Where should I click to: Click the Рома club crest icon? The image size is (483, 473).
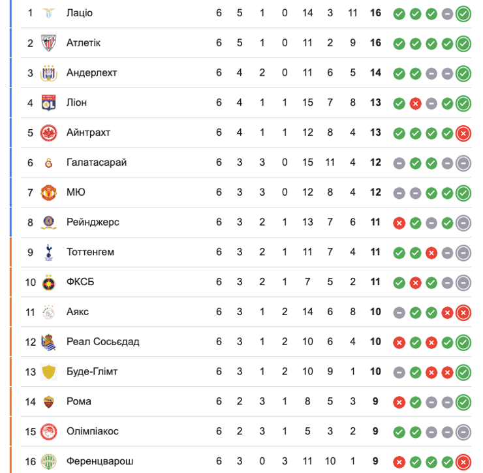[x=48, y=402]
